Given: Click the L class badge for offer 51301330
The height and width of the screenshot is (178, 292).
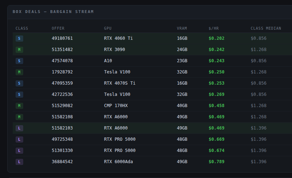Looking at the screenshot, I should tap(19, 151).
